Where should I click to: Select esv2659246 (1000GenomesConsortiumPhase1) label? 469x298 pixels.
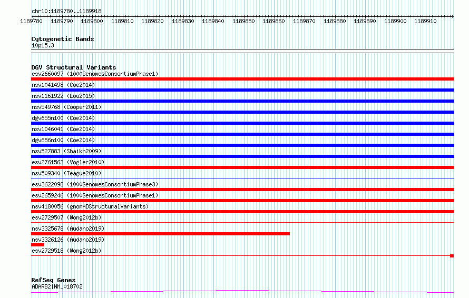(x=95, y=195)
